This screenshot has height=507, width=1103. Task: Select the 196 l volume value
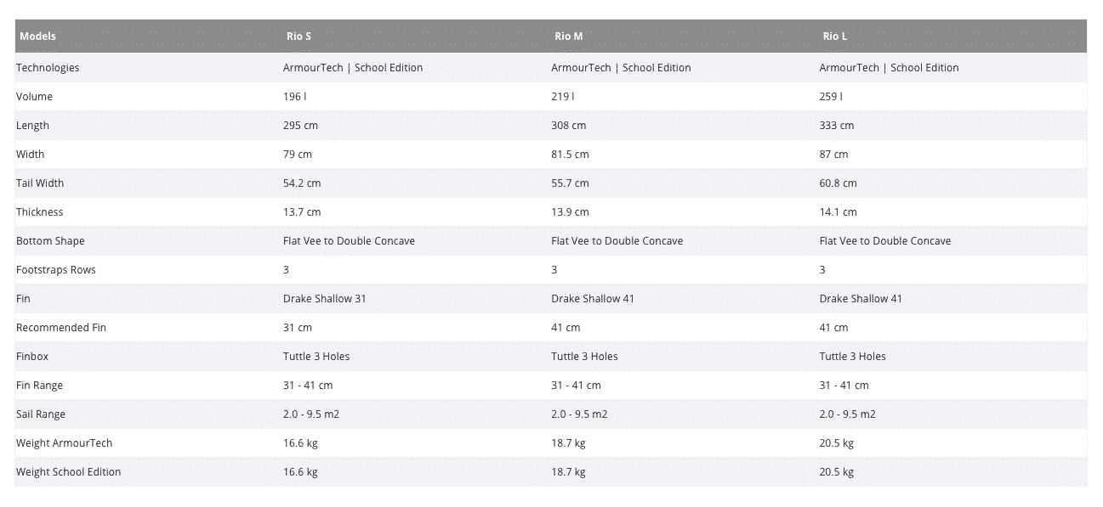[294, 97]
